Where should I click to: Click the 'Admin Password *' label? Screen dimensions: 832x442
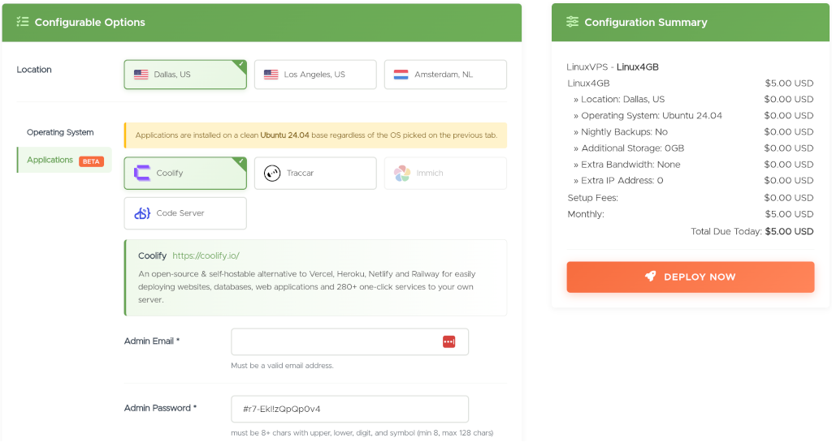point(160,408)
